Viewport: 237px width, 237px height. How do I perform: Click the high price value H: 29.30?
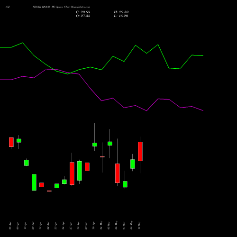(x=121, y=12)
